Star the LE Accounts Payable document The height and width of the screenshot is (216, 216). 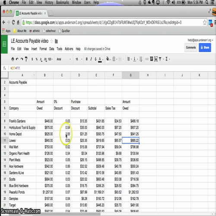click(x=51, y=41)
